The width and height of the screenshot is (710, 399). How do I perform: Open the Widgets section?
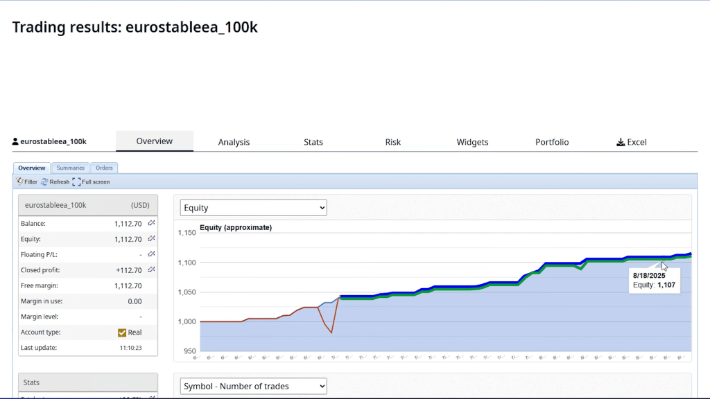click(472, 142)
